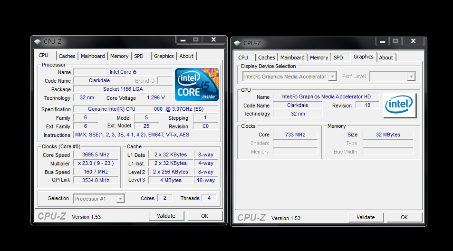This screenshot has height=251, width=453.
Task: Open Memory tab in right window
Action: 319,58
